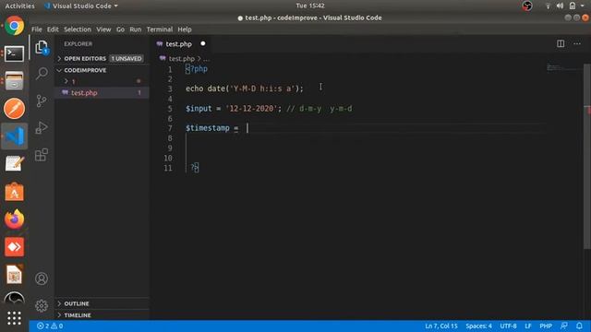Change end of line sequence LF
The width and height of the screenshot is (591, 332).
(528, 326)
